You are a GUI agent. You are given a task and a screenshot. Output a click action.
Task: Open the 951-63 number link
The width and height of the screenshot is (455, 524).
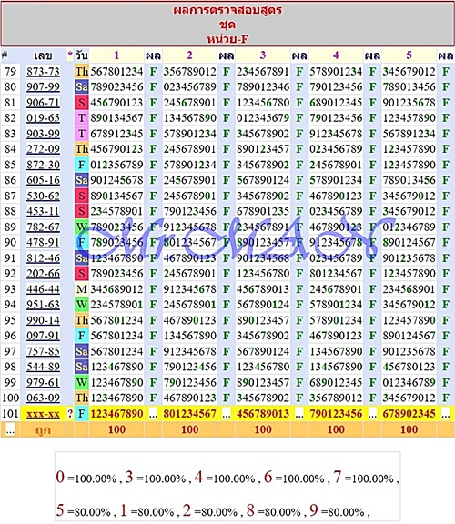[43, 305]
